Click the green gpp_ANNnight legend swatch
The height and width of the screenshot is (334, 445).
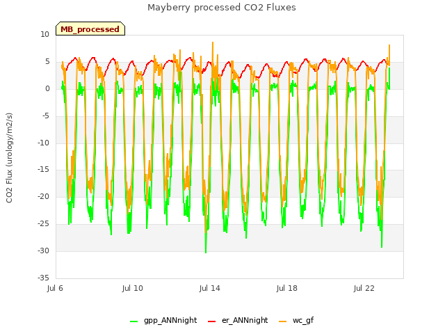point(133,321)
